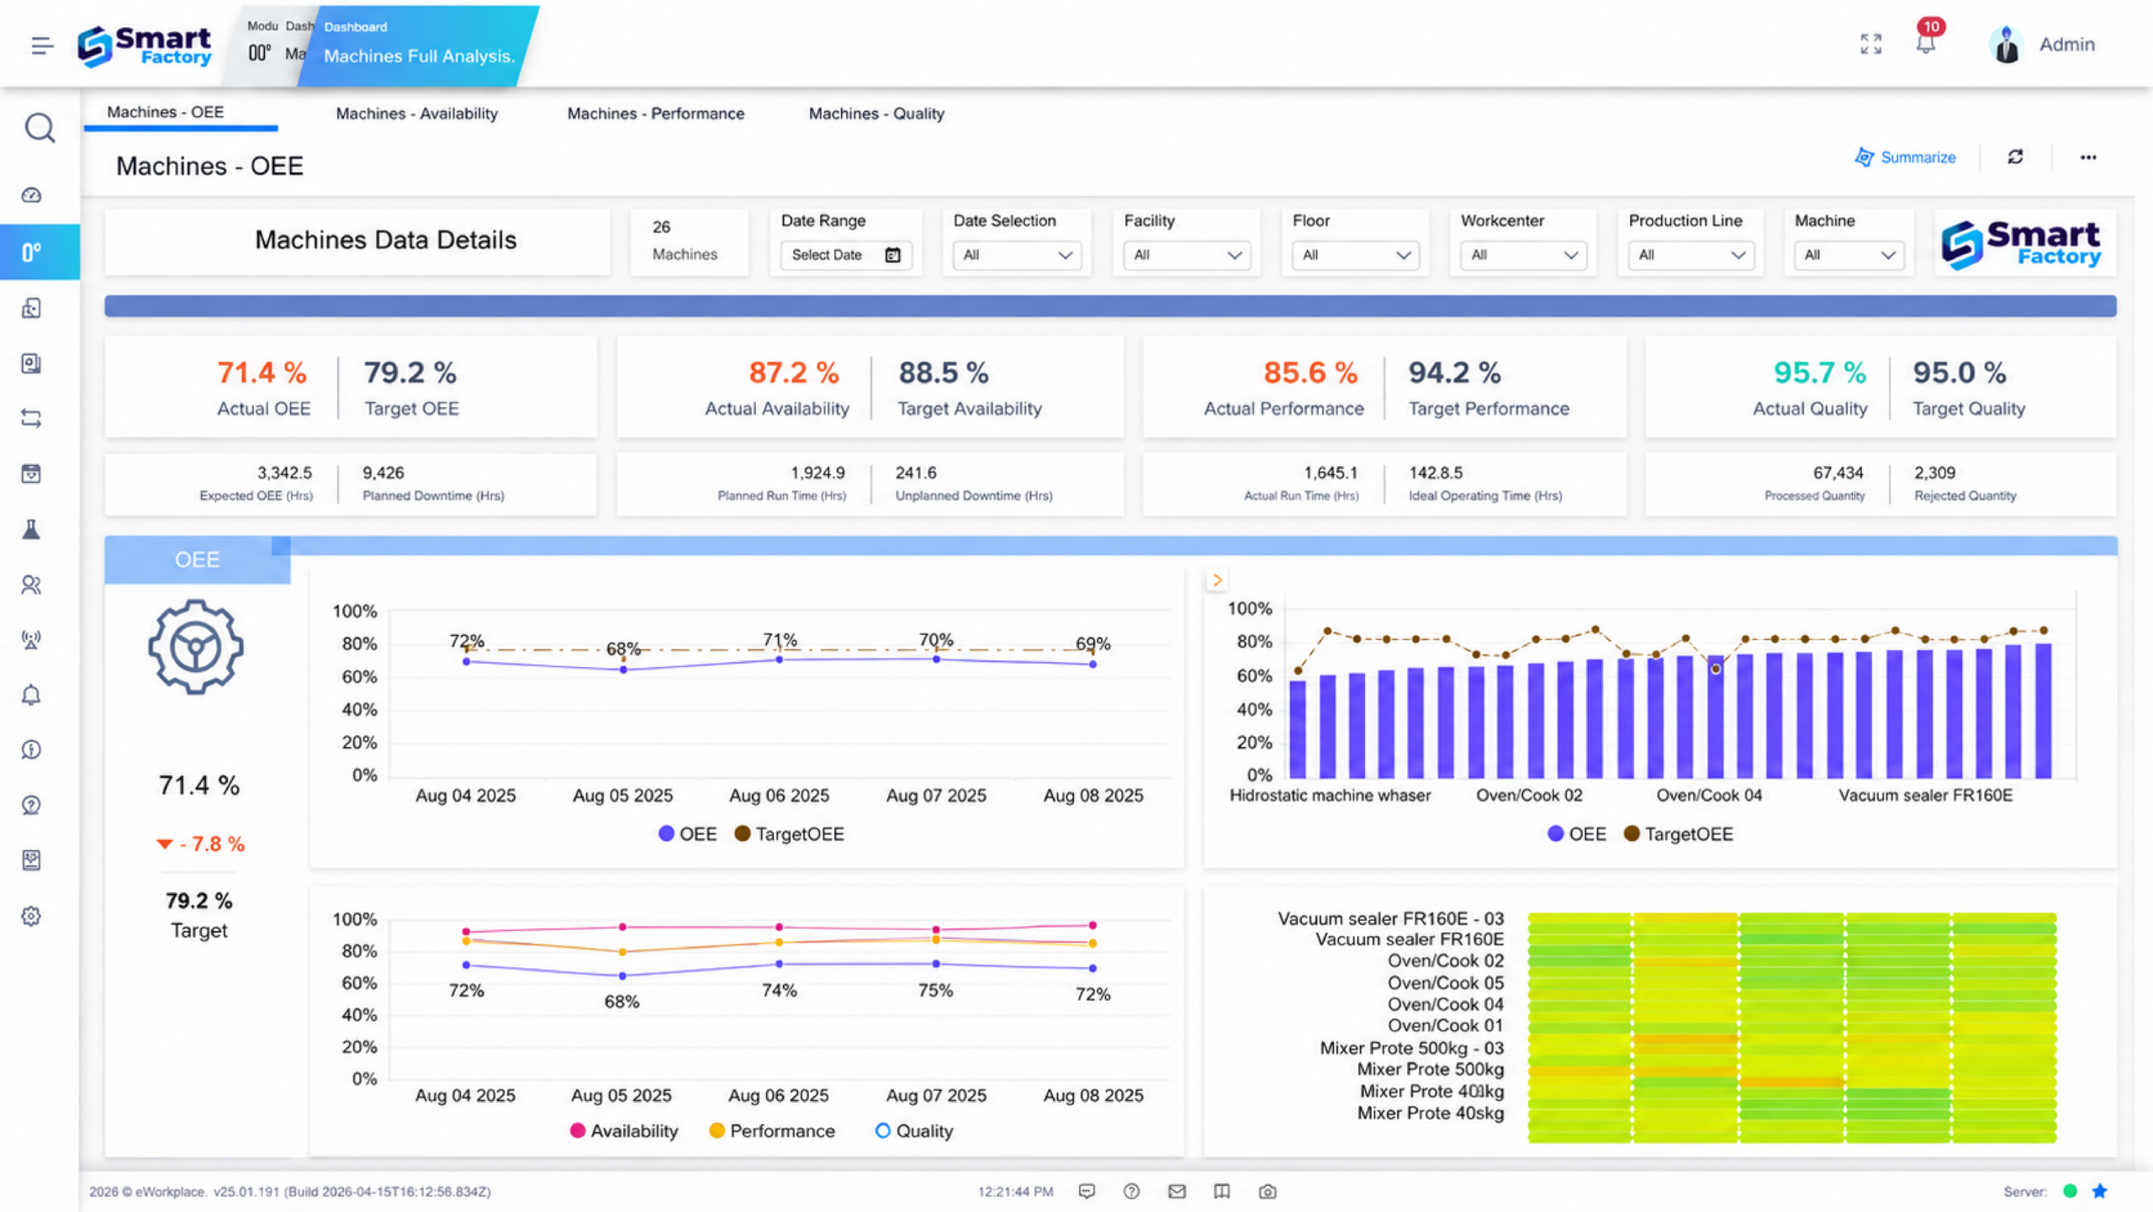Click the Select Date input field
This screenshot has width=2153, height=1212.
point(845,255)
